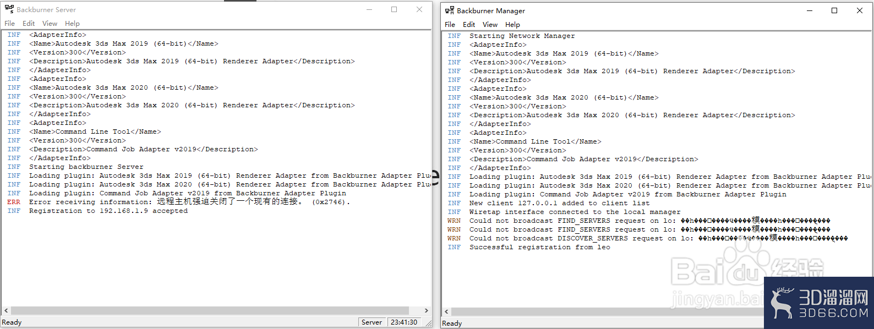
Task: Open Help menu in Backburner Manager
Action: [x=512, y=25]
